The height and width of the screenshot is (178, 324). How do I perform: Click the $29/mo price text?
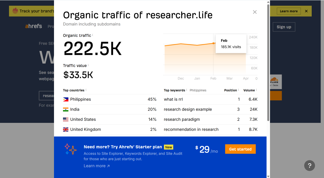(207, 149)
